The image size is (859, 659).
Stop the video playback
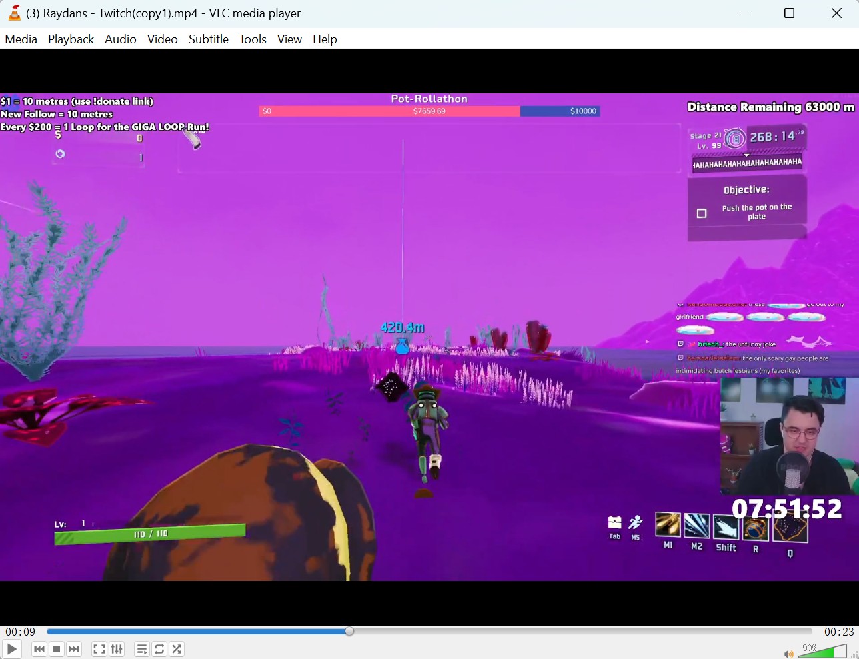pos(57,649)
